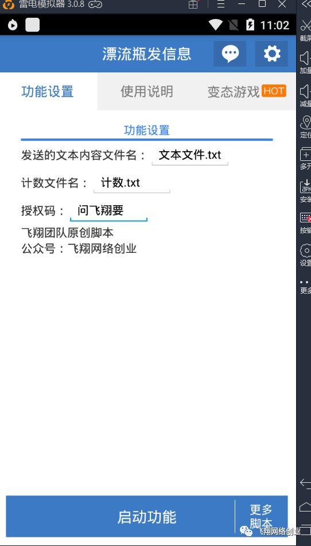311x546 pixels.
Task: Click the blue 功能设置 section heading
Action: [x=147, y=130]
